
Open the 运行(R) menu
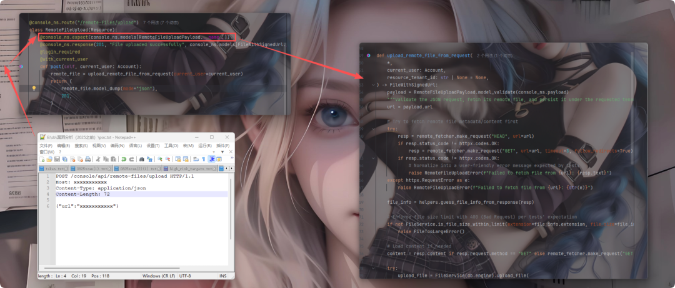pyautogui.click(x=205, y=145)
